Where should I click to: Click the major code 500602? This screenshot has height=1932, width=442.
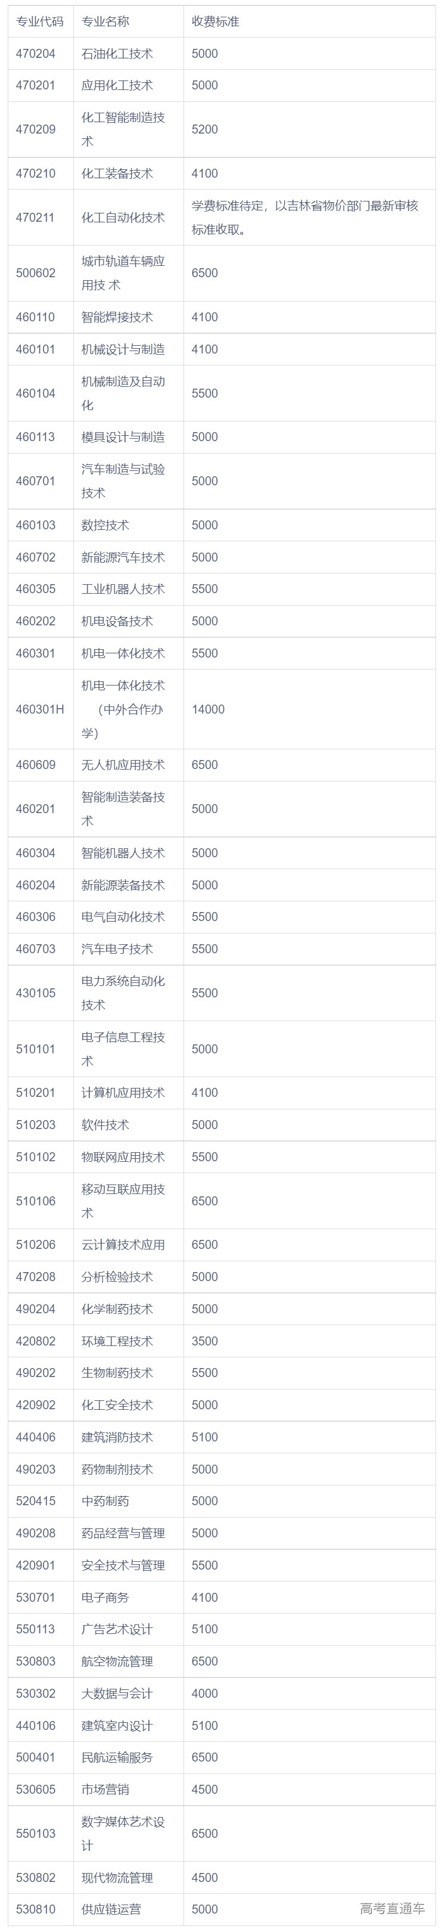point(35,273)
